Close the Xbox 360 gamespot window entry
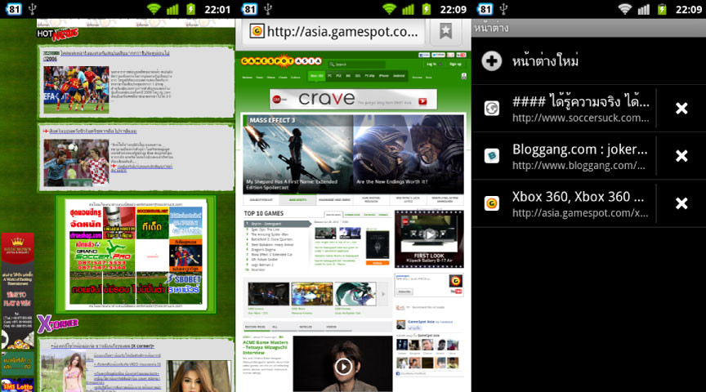Viewport: 706px width, 392px height. coord(681,203)
